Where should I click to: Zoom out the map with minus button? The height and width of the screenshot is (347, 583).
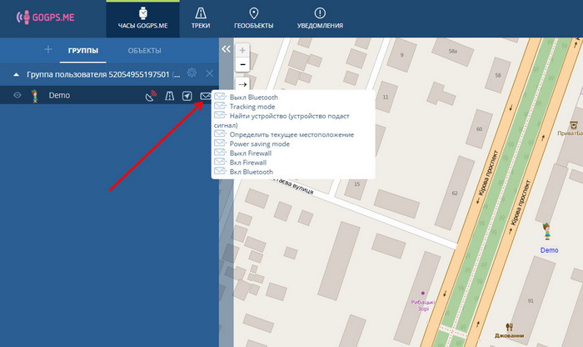242,63
